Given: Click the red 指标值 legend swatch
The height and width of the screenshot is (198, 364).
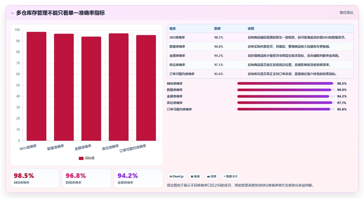Looking at the screenshot, I should tap(81, 158).
